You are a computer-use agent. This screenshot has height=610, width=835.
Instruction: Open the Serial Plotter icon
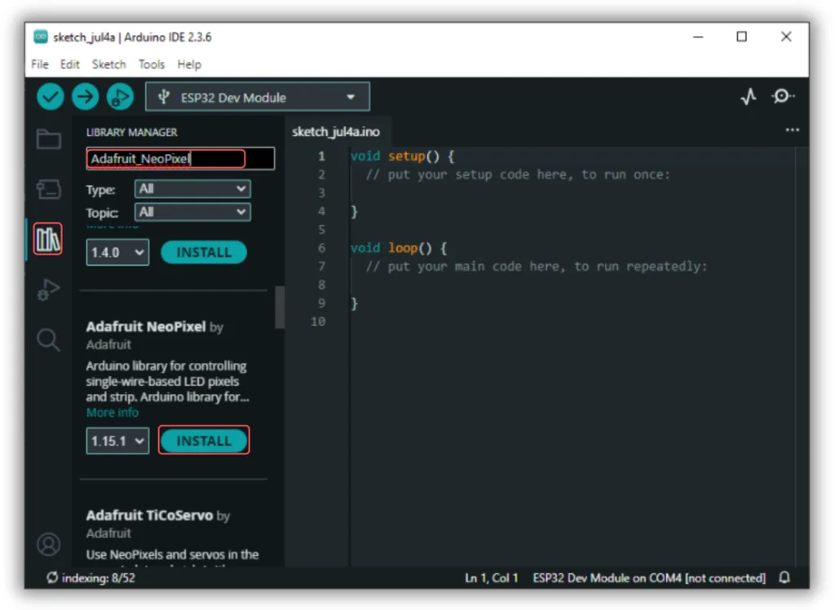click(x=749, y=96)
